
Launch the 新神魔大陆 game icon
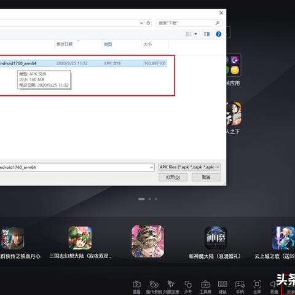(216, 238)
